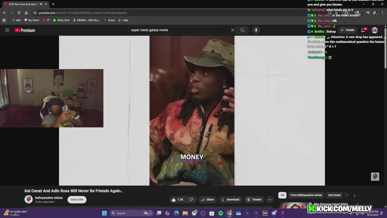387x218 pixels.
Task: Open the Why Everyone Hated DDG's recommendation
Action: [x=331, y=204]
